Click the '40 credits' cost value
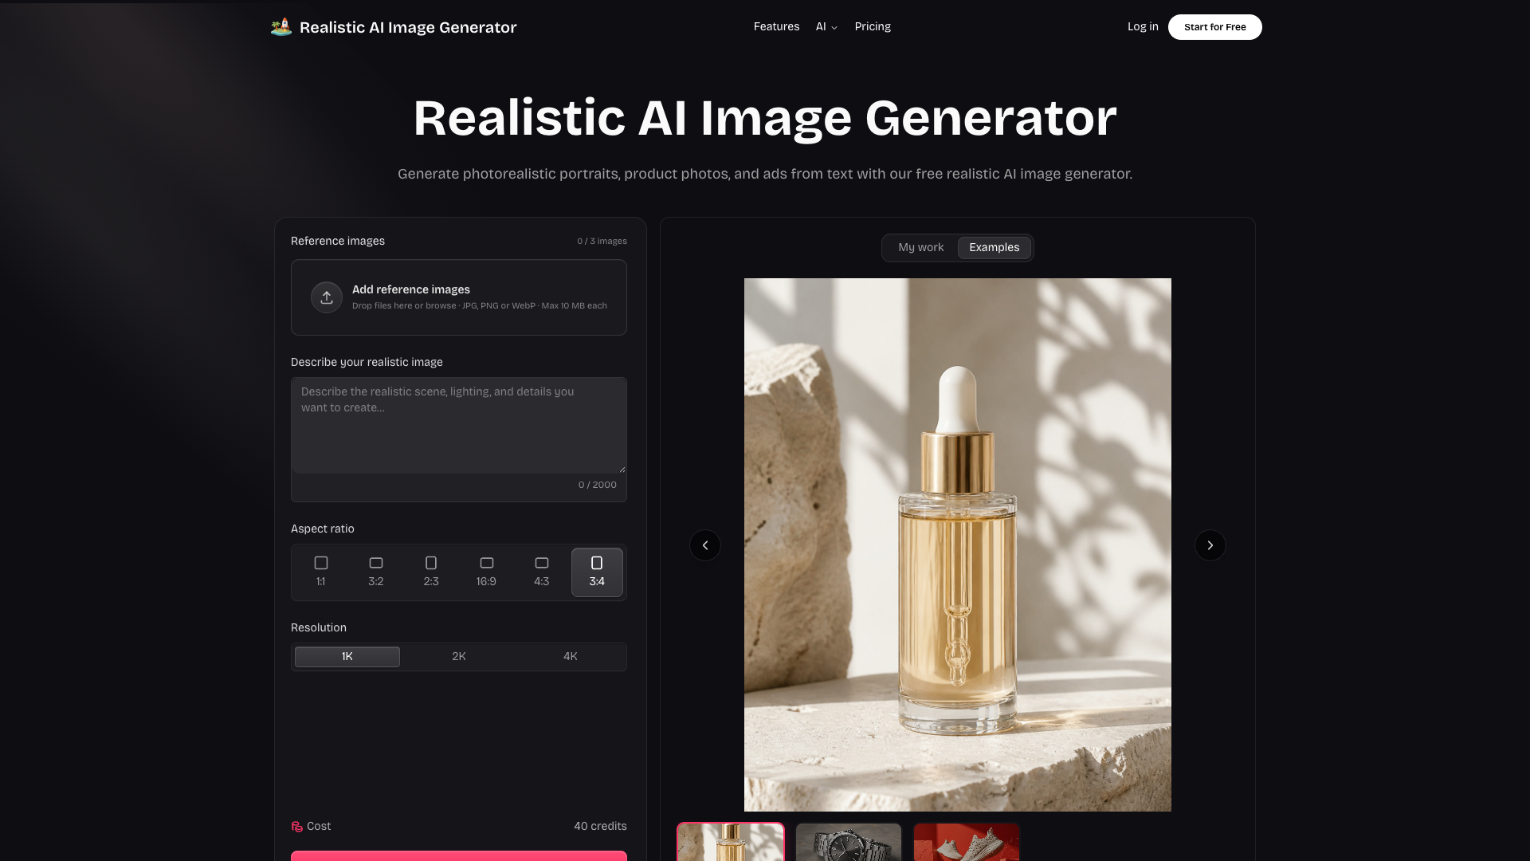 [600, 826]
